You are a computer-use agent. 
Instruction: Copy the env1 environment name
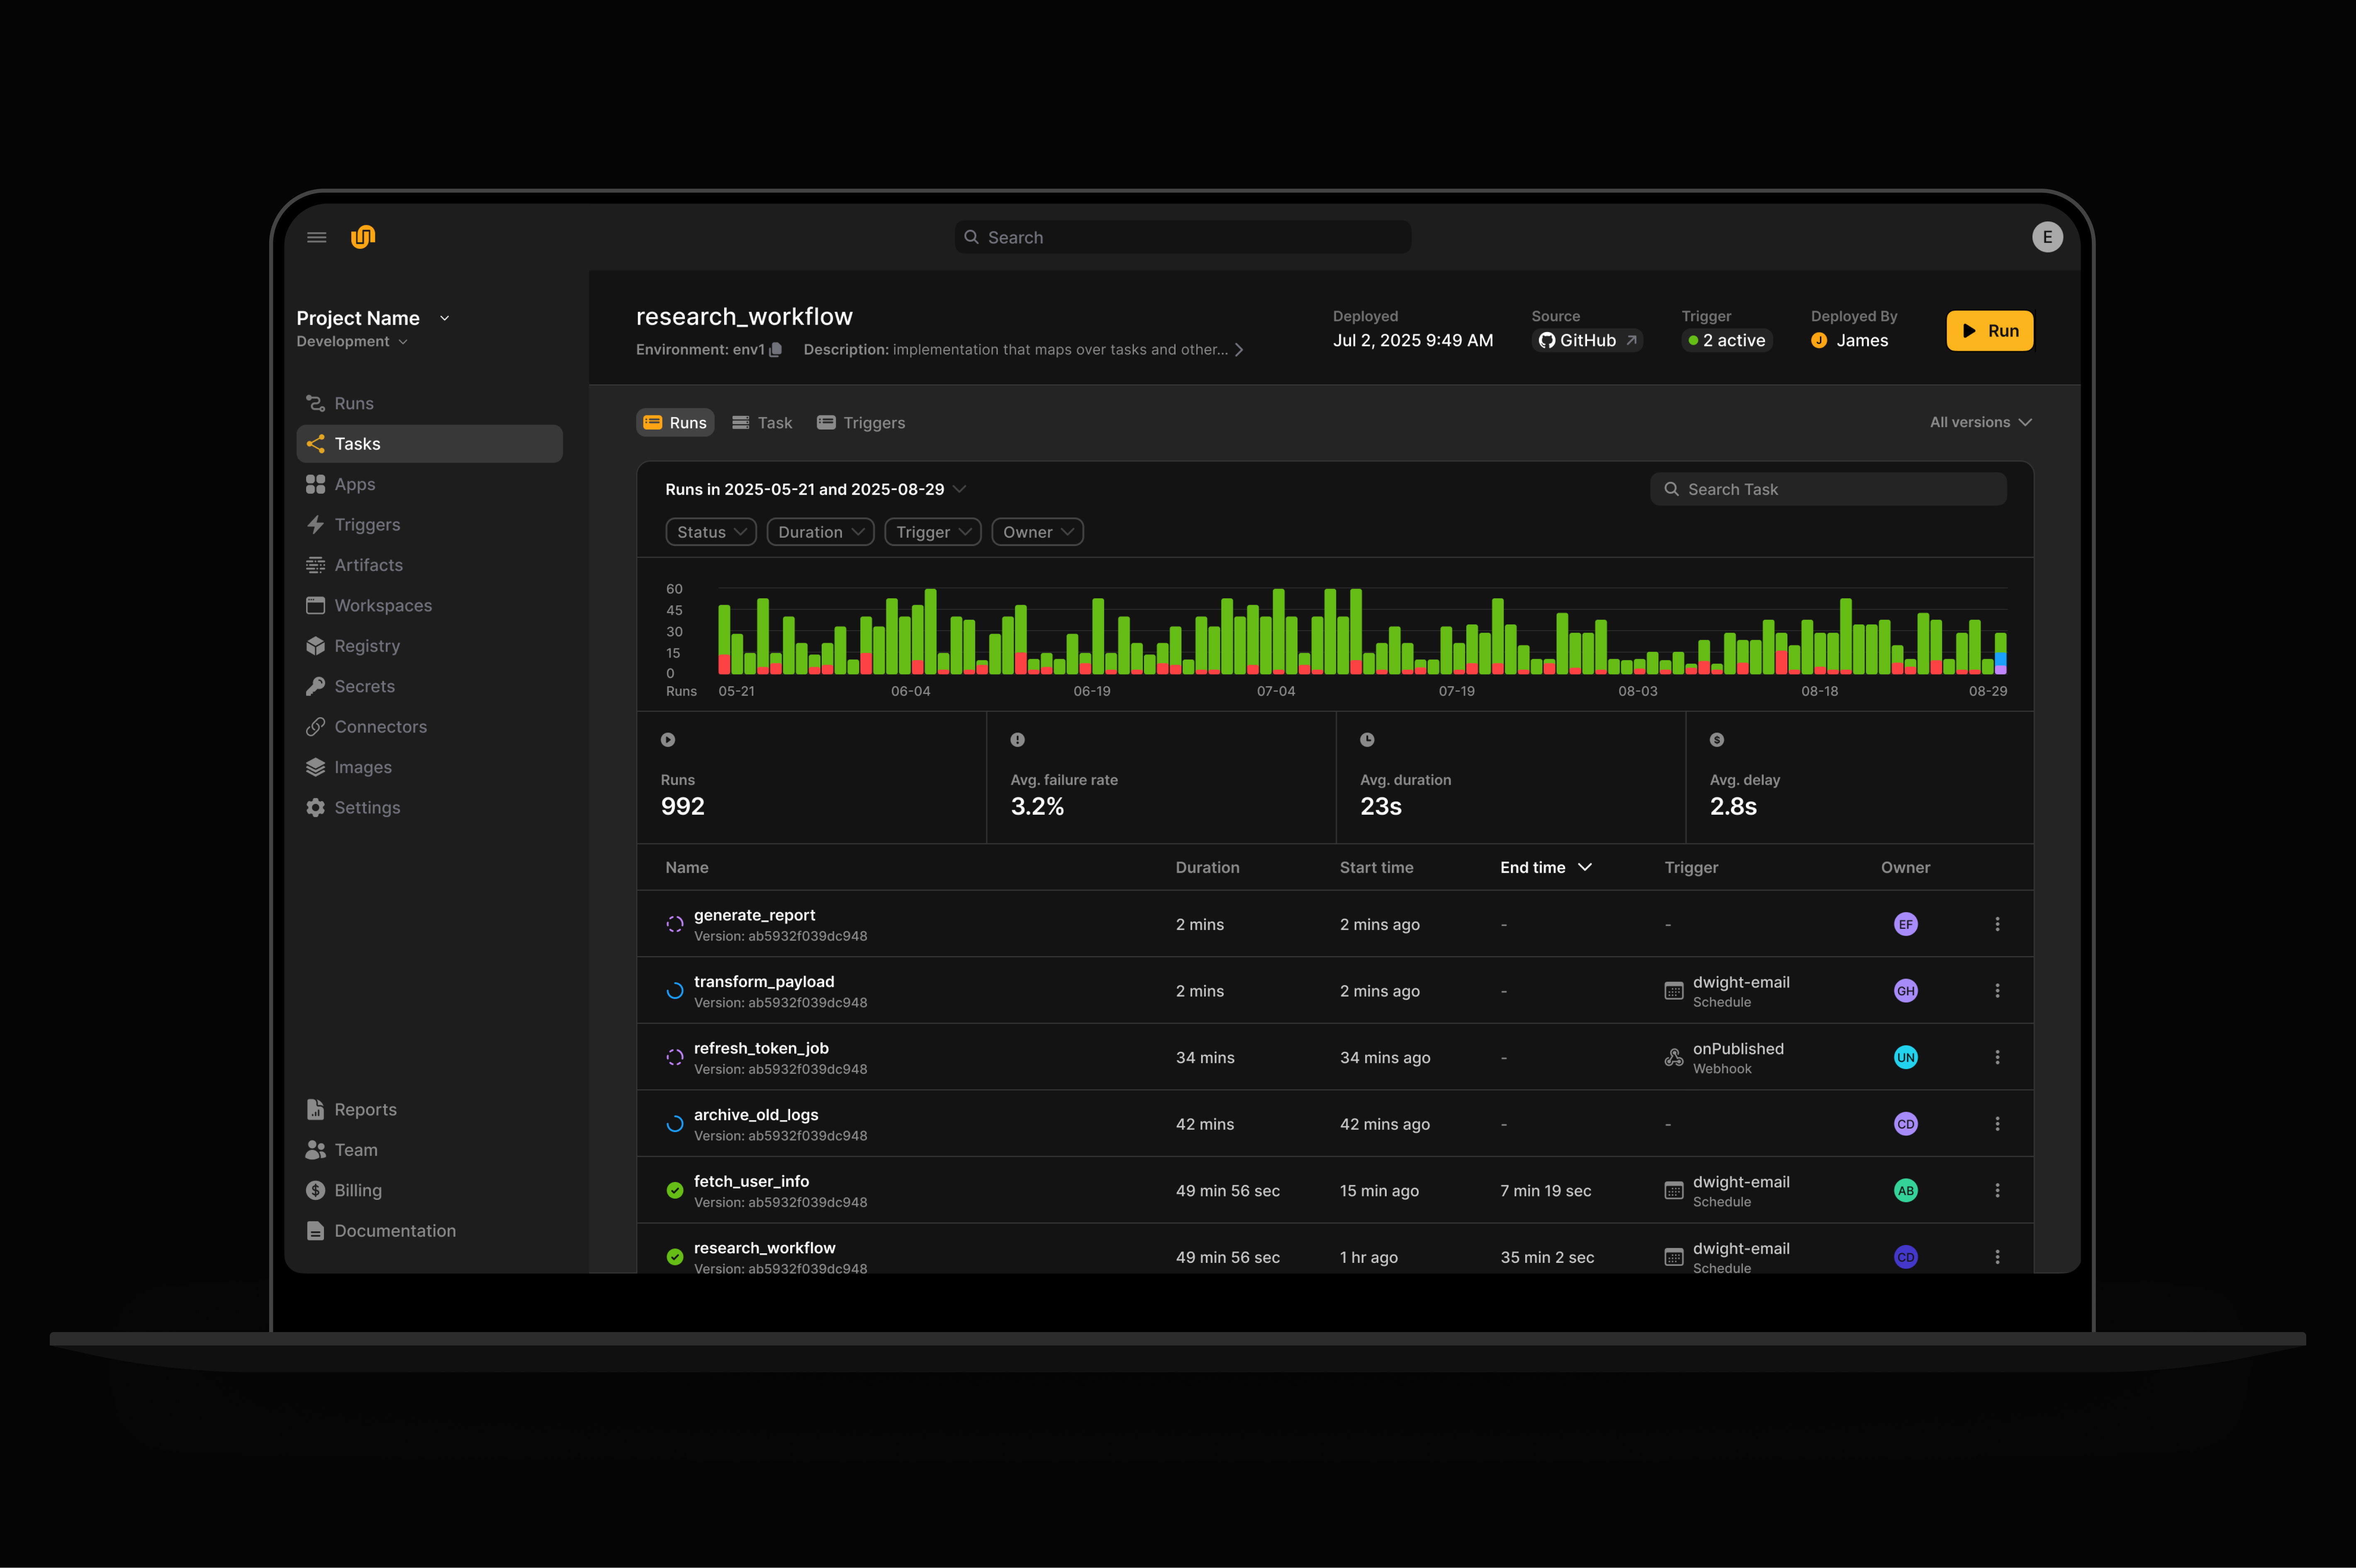click(x=775, y=350)
